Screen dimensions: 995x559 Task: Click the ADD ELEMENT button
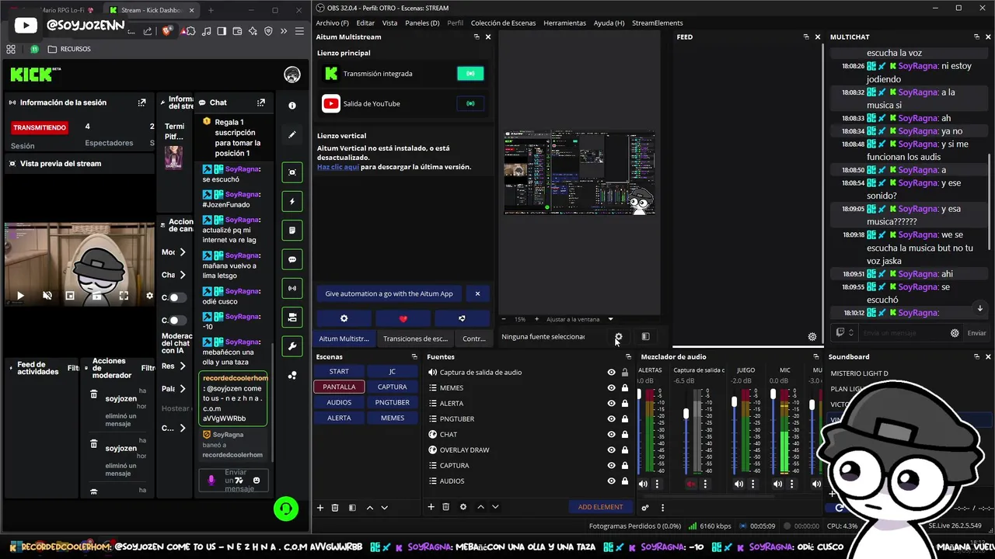600,507
